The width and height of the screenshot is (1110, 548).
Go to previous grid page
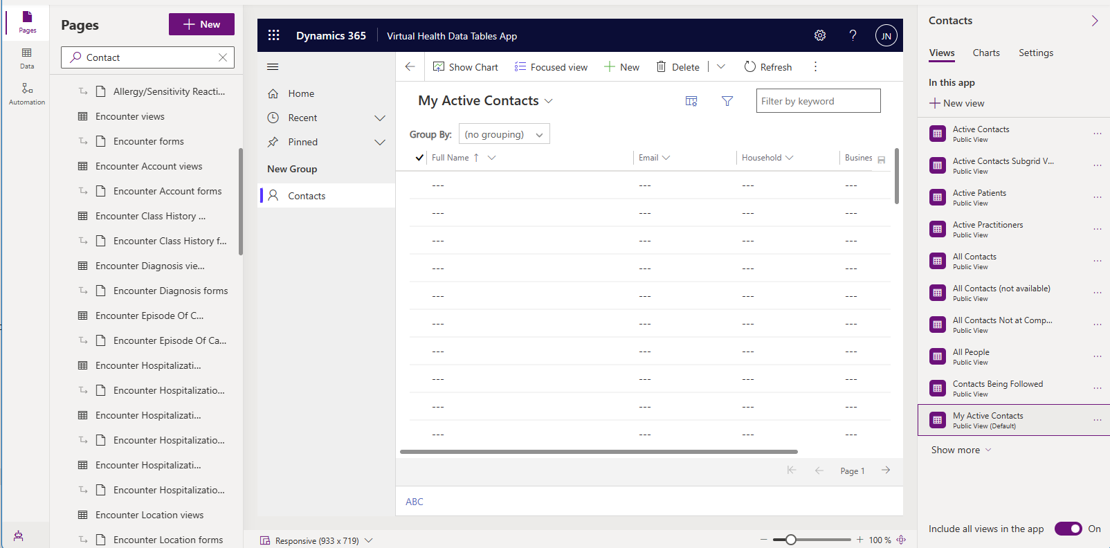coord(819,470)
